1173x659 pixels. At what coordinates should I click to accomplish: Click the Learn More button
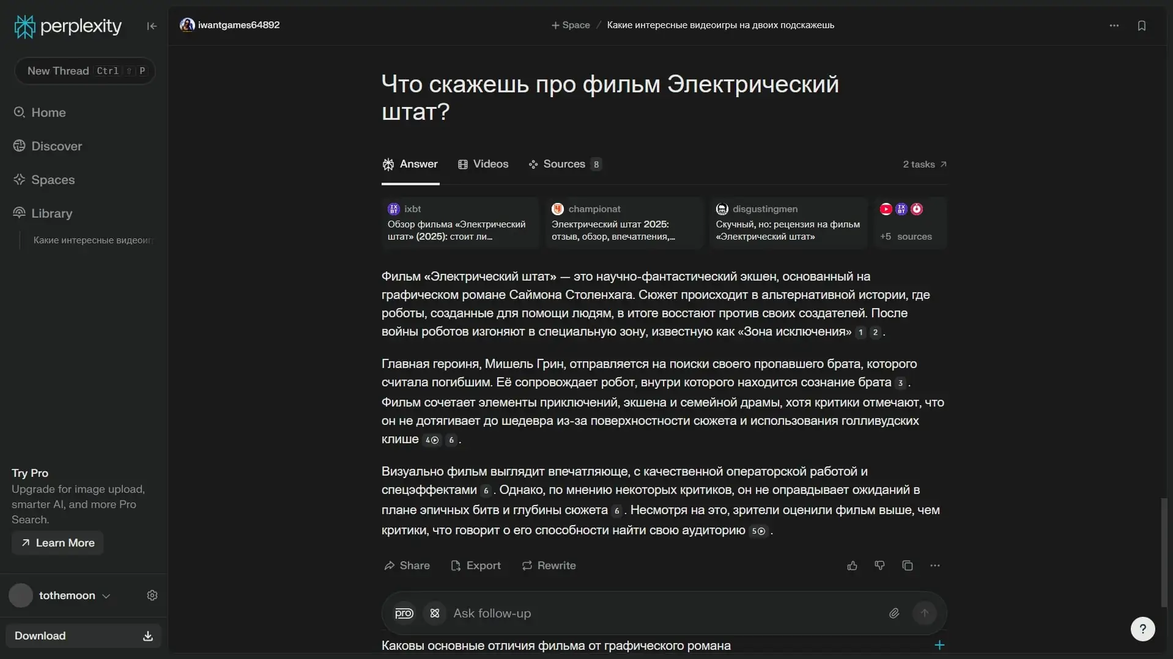point(57,543)
